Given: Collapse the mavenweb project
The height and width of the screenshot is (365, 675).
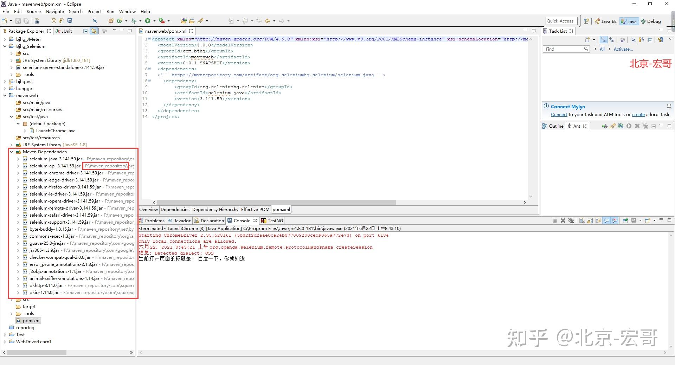Looking at the screenshot, I should coord(5,96).
